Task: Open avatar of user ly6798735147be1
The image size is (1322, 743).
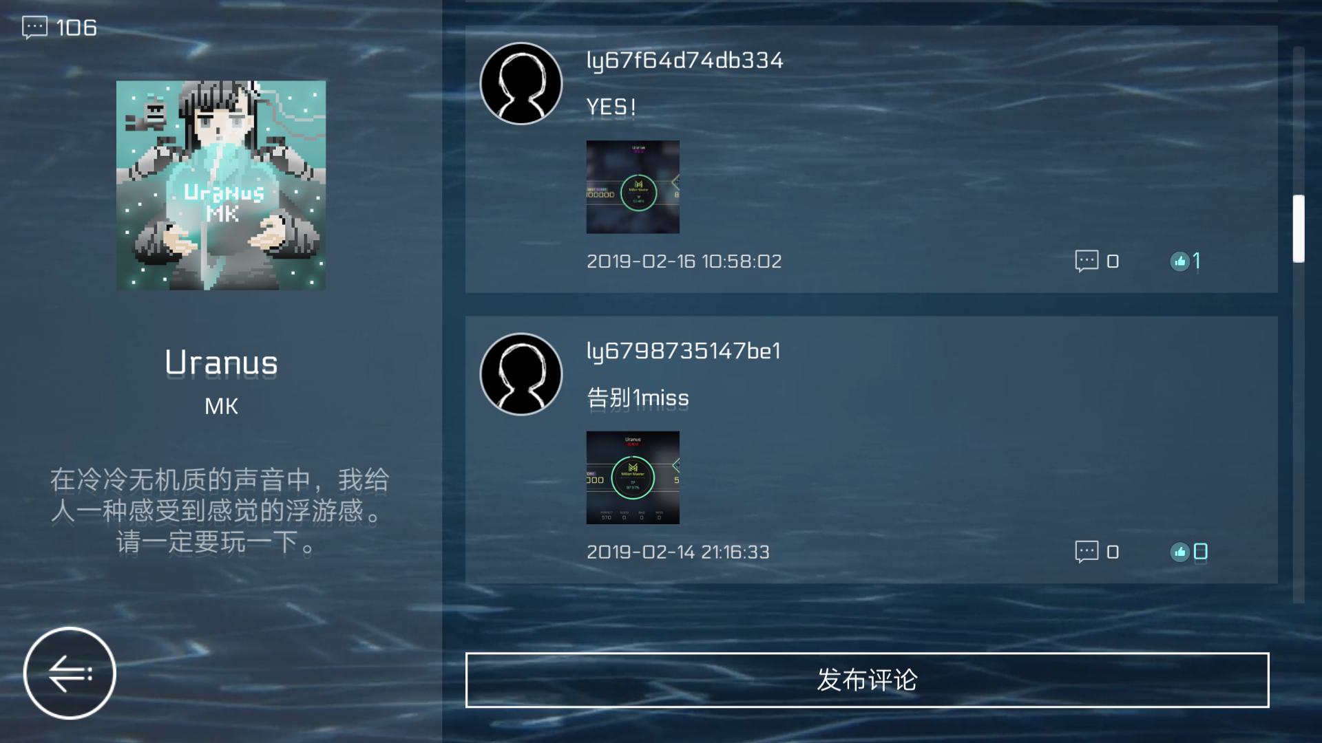Action: pyautogui.click(x=521, y=374)
